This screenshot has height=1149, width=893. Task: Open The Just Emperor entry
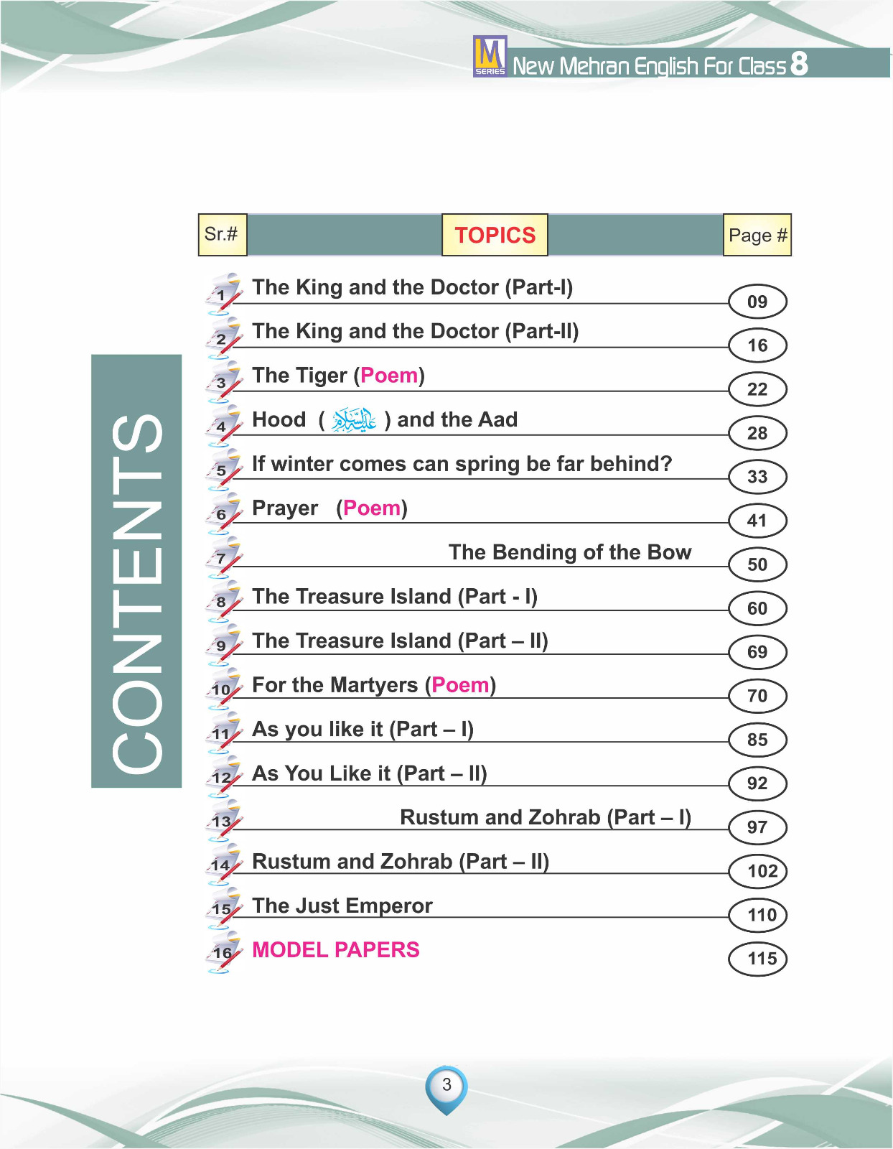342,906
